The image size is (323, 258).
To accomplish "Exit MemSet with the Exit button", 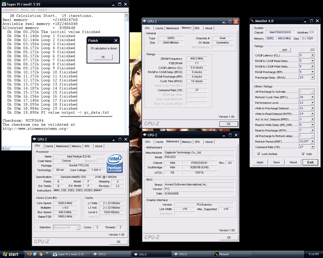I will pos(310,162).
